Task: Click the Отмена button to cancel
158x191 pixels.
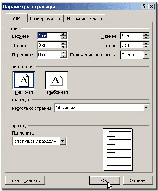Action: [x=138, y=180]
